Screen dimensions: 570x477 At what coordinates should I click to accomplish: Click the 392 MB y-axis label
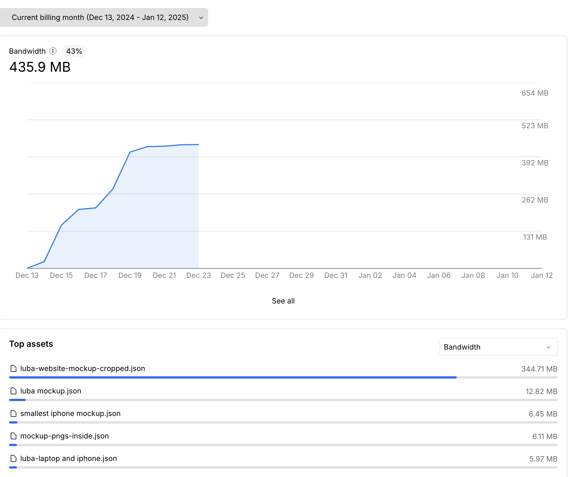(535, 163)
